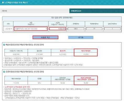
Task: Click the 월 보수액 value 6,273,000
Action: click(63, 54)
